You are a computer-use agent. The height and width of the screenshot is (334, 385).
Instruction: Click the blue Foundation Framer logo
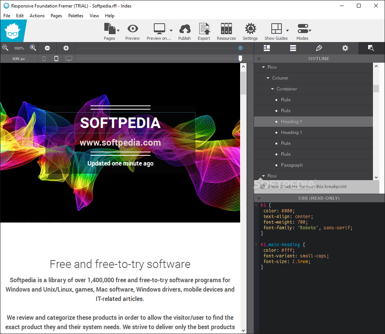click(12, 31)
